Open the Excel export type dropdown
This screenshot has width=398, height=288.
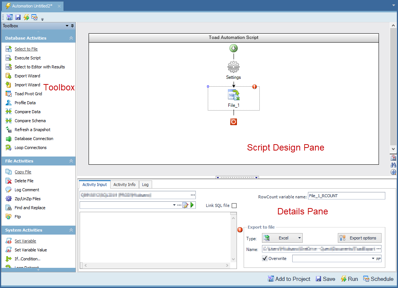(x=282, y=238)
